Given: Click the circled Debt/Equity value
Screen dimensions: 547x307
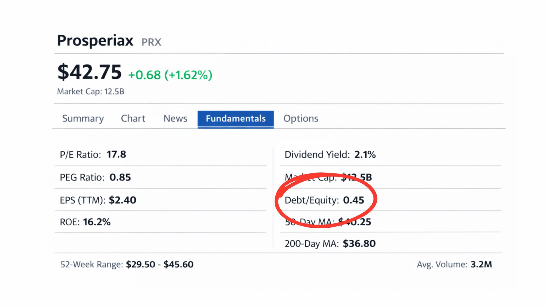Looking at the screenshot, I should coord(353,200).
